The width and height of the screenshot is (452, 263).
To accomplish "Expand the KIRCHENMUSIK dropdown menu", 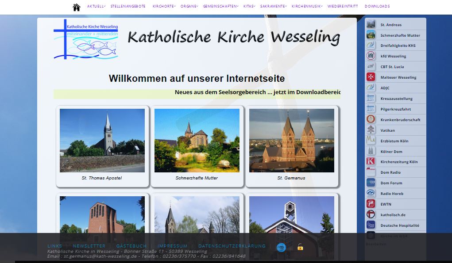I will point(307,6).
